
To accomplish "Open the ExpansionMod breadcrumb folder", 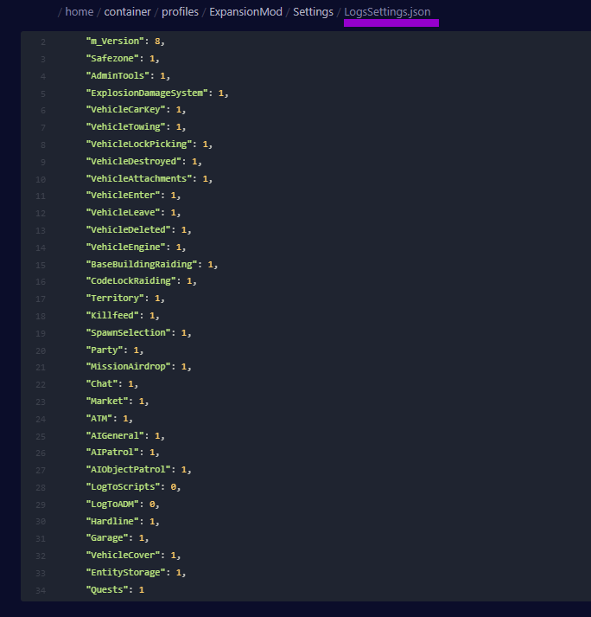I will 245,12.
